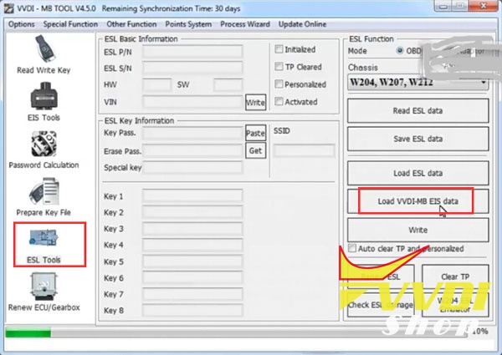Click the Erase Pass. input field
The height and width of the screenshot is (355, 502).
click(192, 150)
